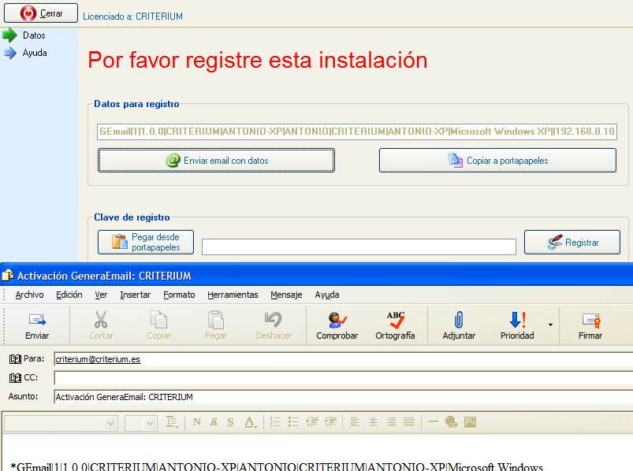Select Ayuda in the left sidebar
Image resolution: width=633 pixels, height=471 pixels.
35,53
